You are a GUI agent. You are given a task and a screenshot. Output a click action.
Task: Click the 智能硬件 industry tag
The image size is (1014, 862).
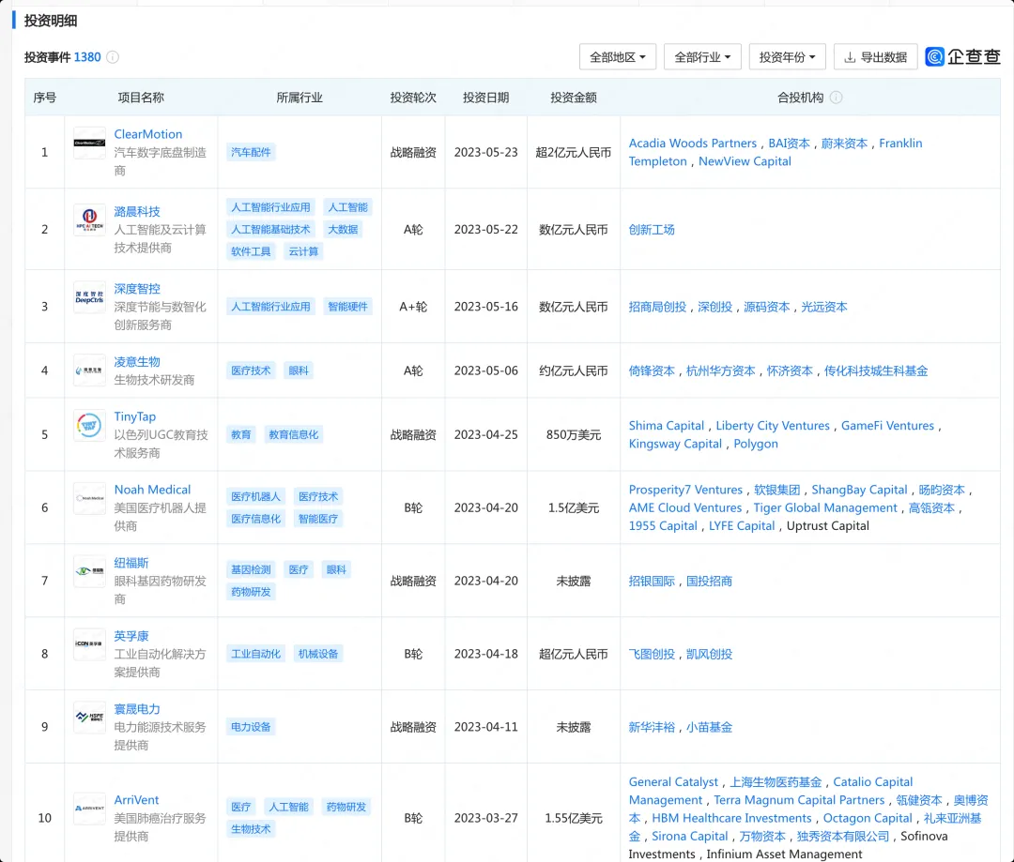(348, 307)
